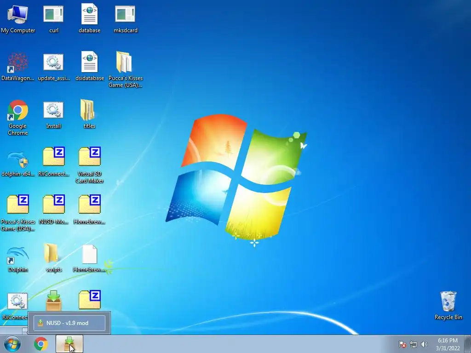This screenshot has width=471, height=353.
Task: Select the Recycle Bin icon
Action: 448,306
